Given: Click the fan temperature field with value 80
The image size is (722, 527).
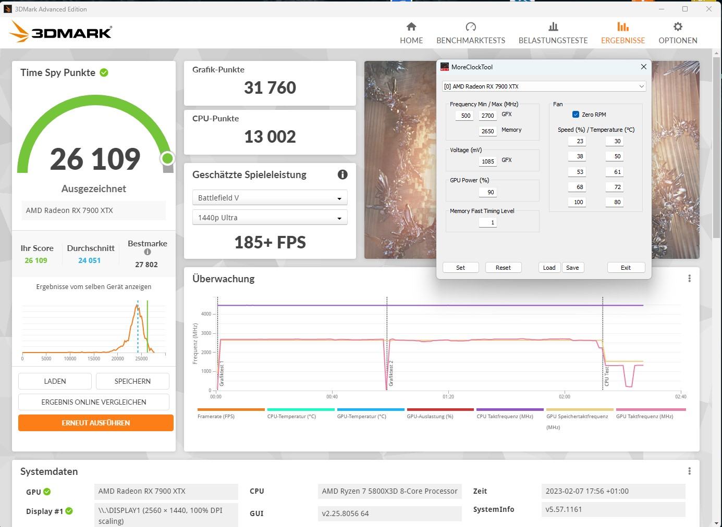Looking at the screenshot, I should (x=614, y=202).
